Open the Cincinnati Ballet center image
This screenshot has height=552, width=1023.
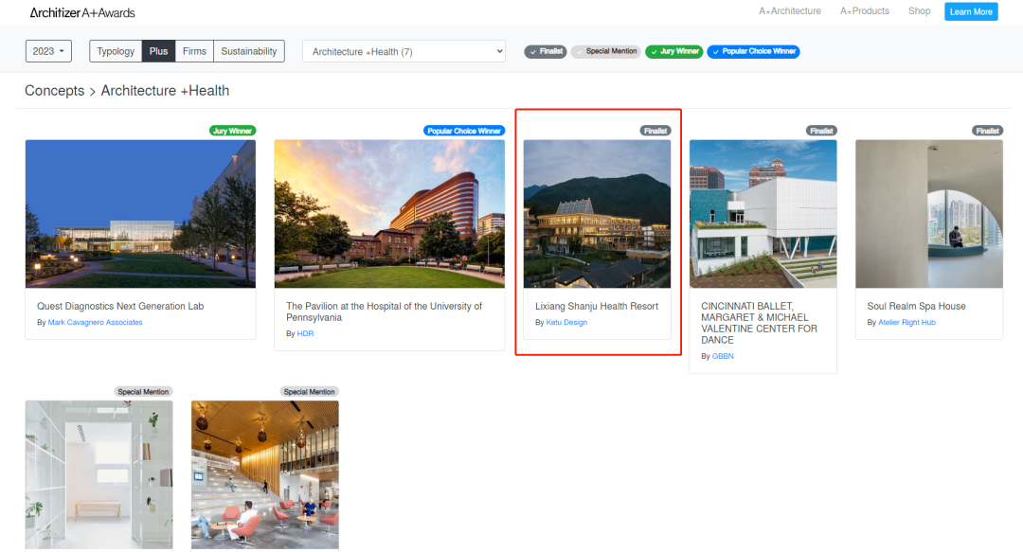point(763,214)
